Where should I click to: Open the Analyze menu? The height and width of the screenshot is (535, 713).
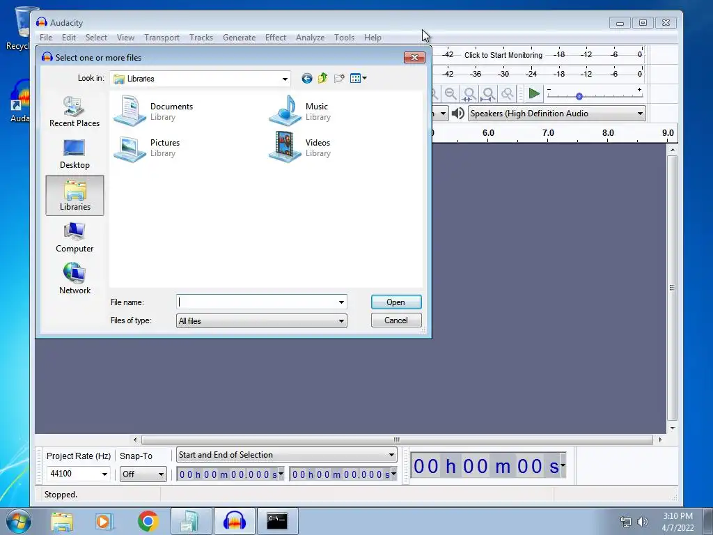click(x=310, y=38)
